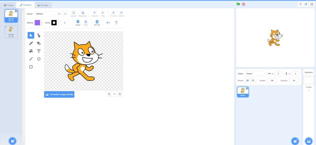The height and width of the screenshot is (145, 316).
Task: Select the Fill bucket tool
Action: 31,51
